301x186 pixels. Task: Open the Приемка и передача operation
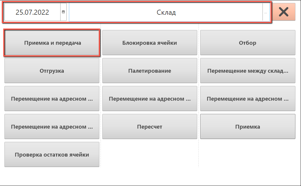point(52,43)
